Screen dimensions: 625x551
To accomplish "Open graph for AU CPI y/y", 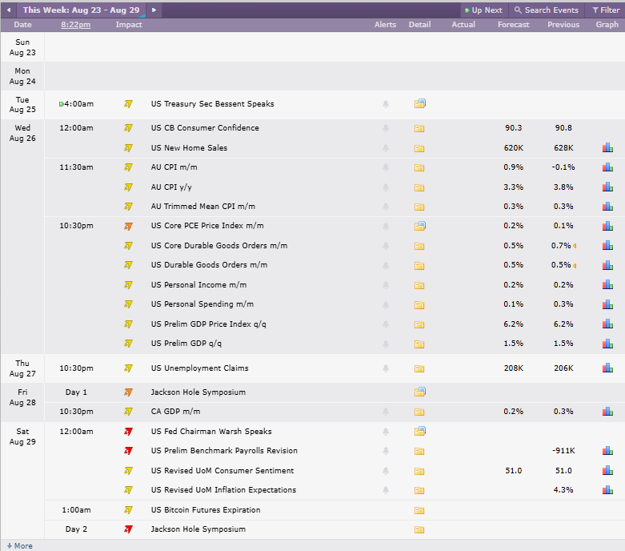I will (607, 187).
